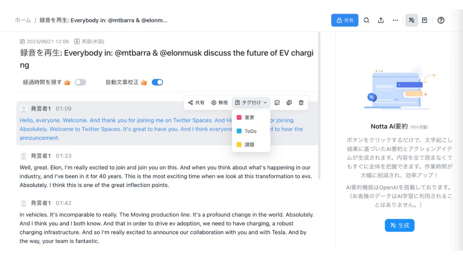Screen dimensions: 463x260
Task: Click the search icon in top bar
Action: click(367, 20)
